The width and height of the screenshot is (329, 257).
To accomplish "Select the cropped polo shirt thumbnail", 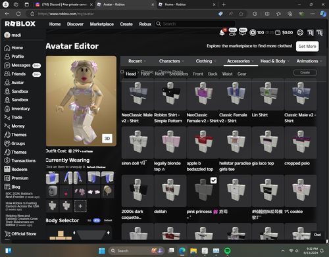I will point(301,143).
